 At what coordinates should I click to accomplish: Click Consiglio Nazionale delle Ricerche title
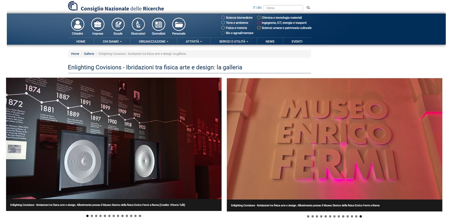(122, 8)
